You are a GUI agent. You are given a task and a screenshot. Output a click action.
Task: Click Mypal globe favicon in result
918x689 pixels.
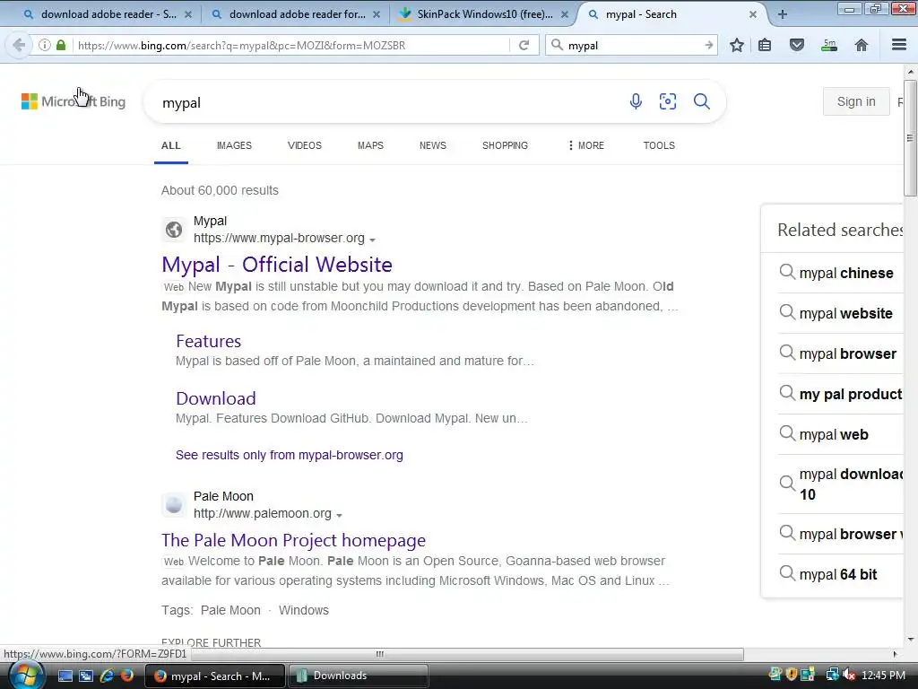coord(174,230)
